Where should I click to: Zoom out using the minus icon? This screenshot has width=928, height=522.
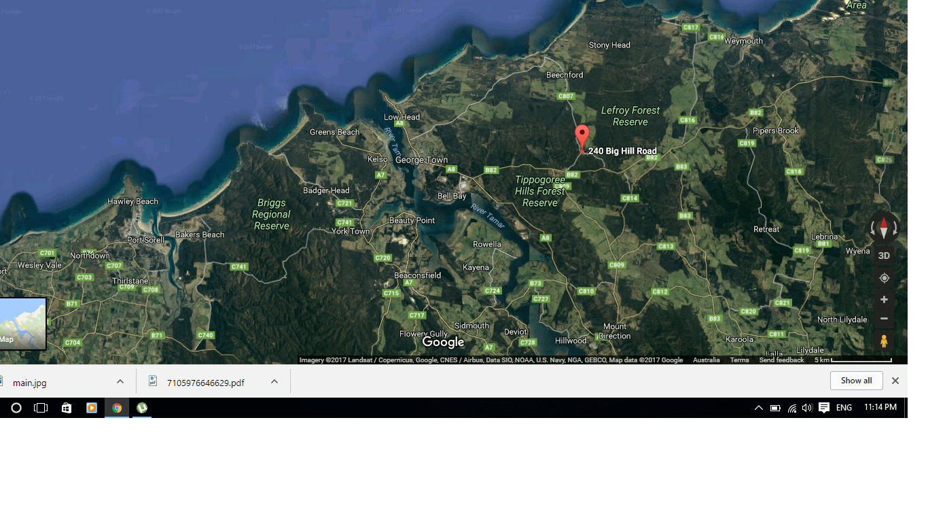point(884,318)
